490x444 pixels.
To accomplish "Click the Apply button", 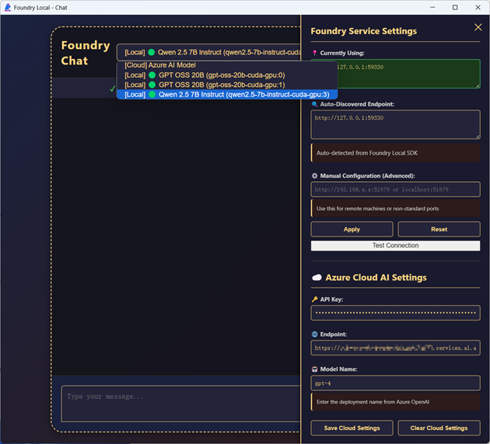I will (x=352, y=229).
